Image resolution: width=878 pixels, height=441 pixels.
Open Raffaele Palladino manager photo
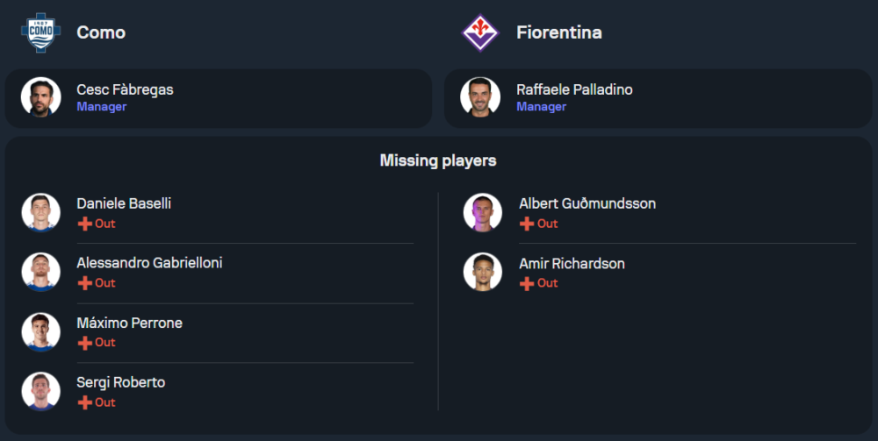(481, 97)
